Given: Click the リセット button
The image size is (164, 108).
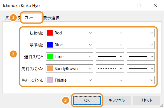Looking at the screenshot, I should (x=146, y=100).
